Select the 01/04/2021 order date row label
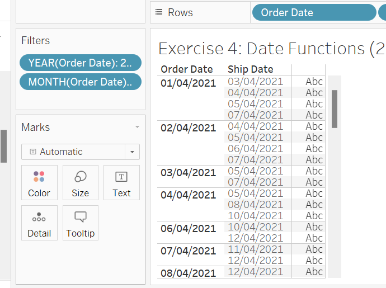This screenshot has width=386, height=288. tap(189, 83)
